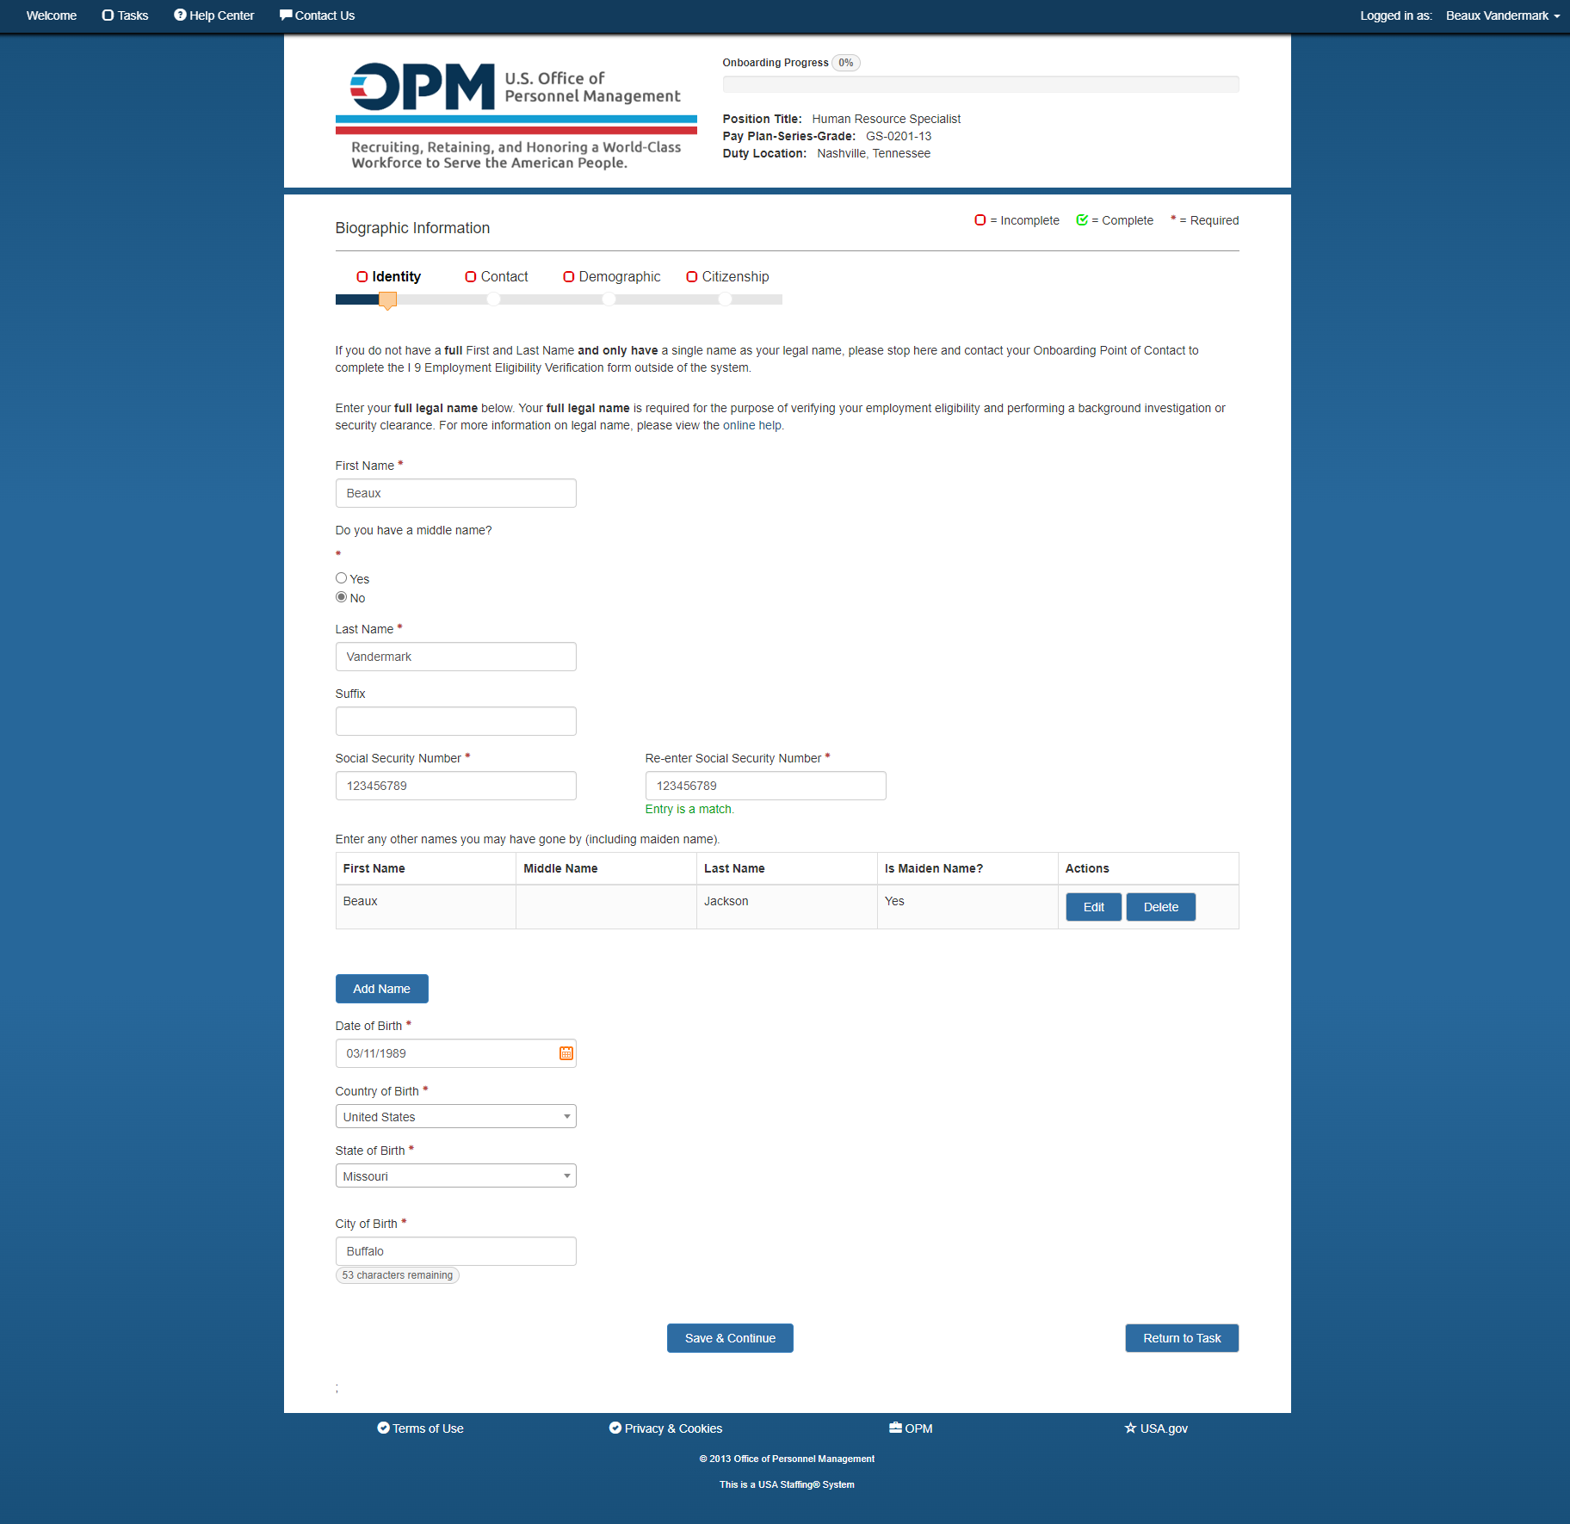This screenshot has height=1524, width=1570.
Task: Click the Citizenship incomplete status icon
Action: (692, 277)
